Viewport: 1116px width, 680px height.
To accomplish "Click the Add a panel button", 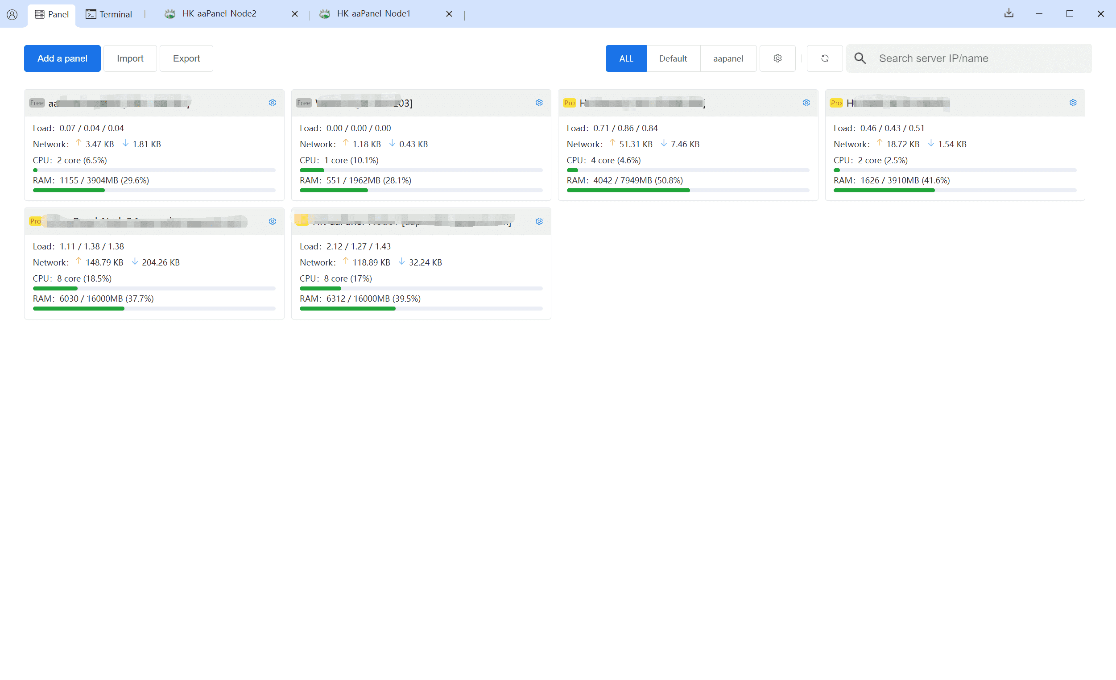I will [x=62, y=58].
